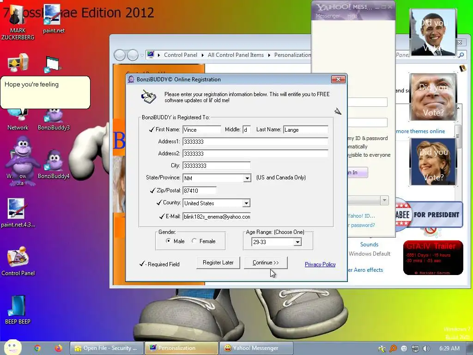
Task: Click the Start orb on taskbar
Action: pyautogui.click(x=12, y=347)
